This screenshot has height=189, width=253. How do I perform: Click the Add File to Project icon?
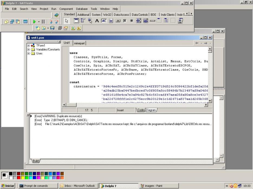tap(73, 28)
